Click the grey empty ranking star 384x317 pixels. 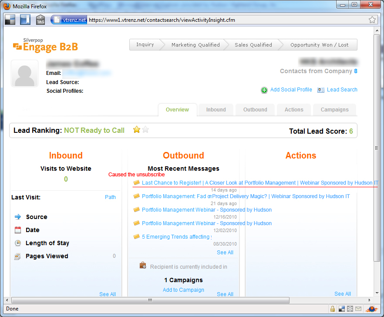coord(145,130)
